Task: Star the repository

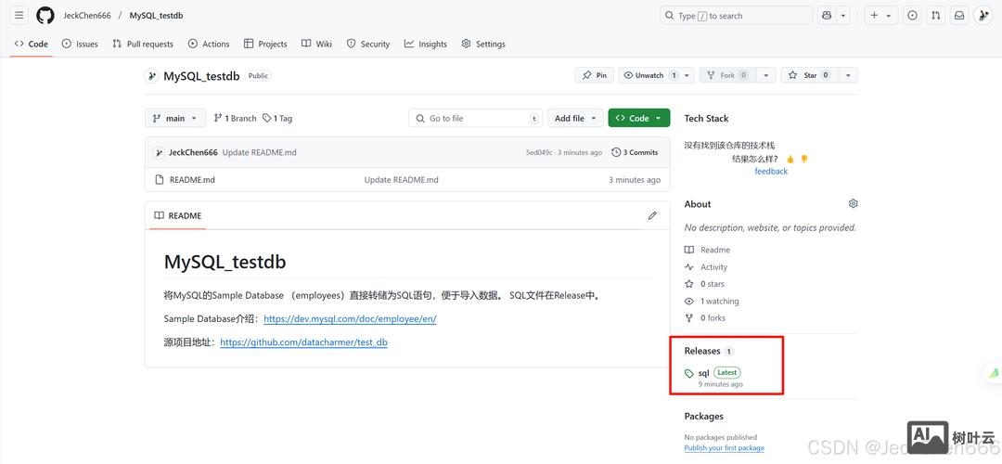Action: click(809, 75)
